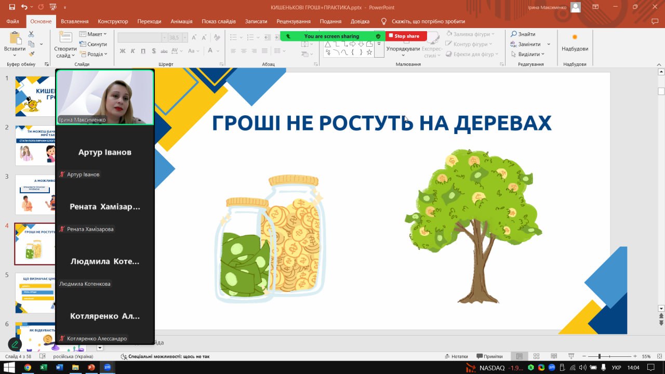Click the zoom slider in status bar
Image resolution: width=665 pixels, height=374 pixels.
600,356
